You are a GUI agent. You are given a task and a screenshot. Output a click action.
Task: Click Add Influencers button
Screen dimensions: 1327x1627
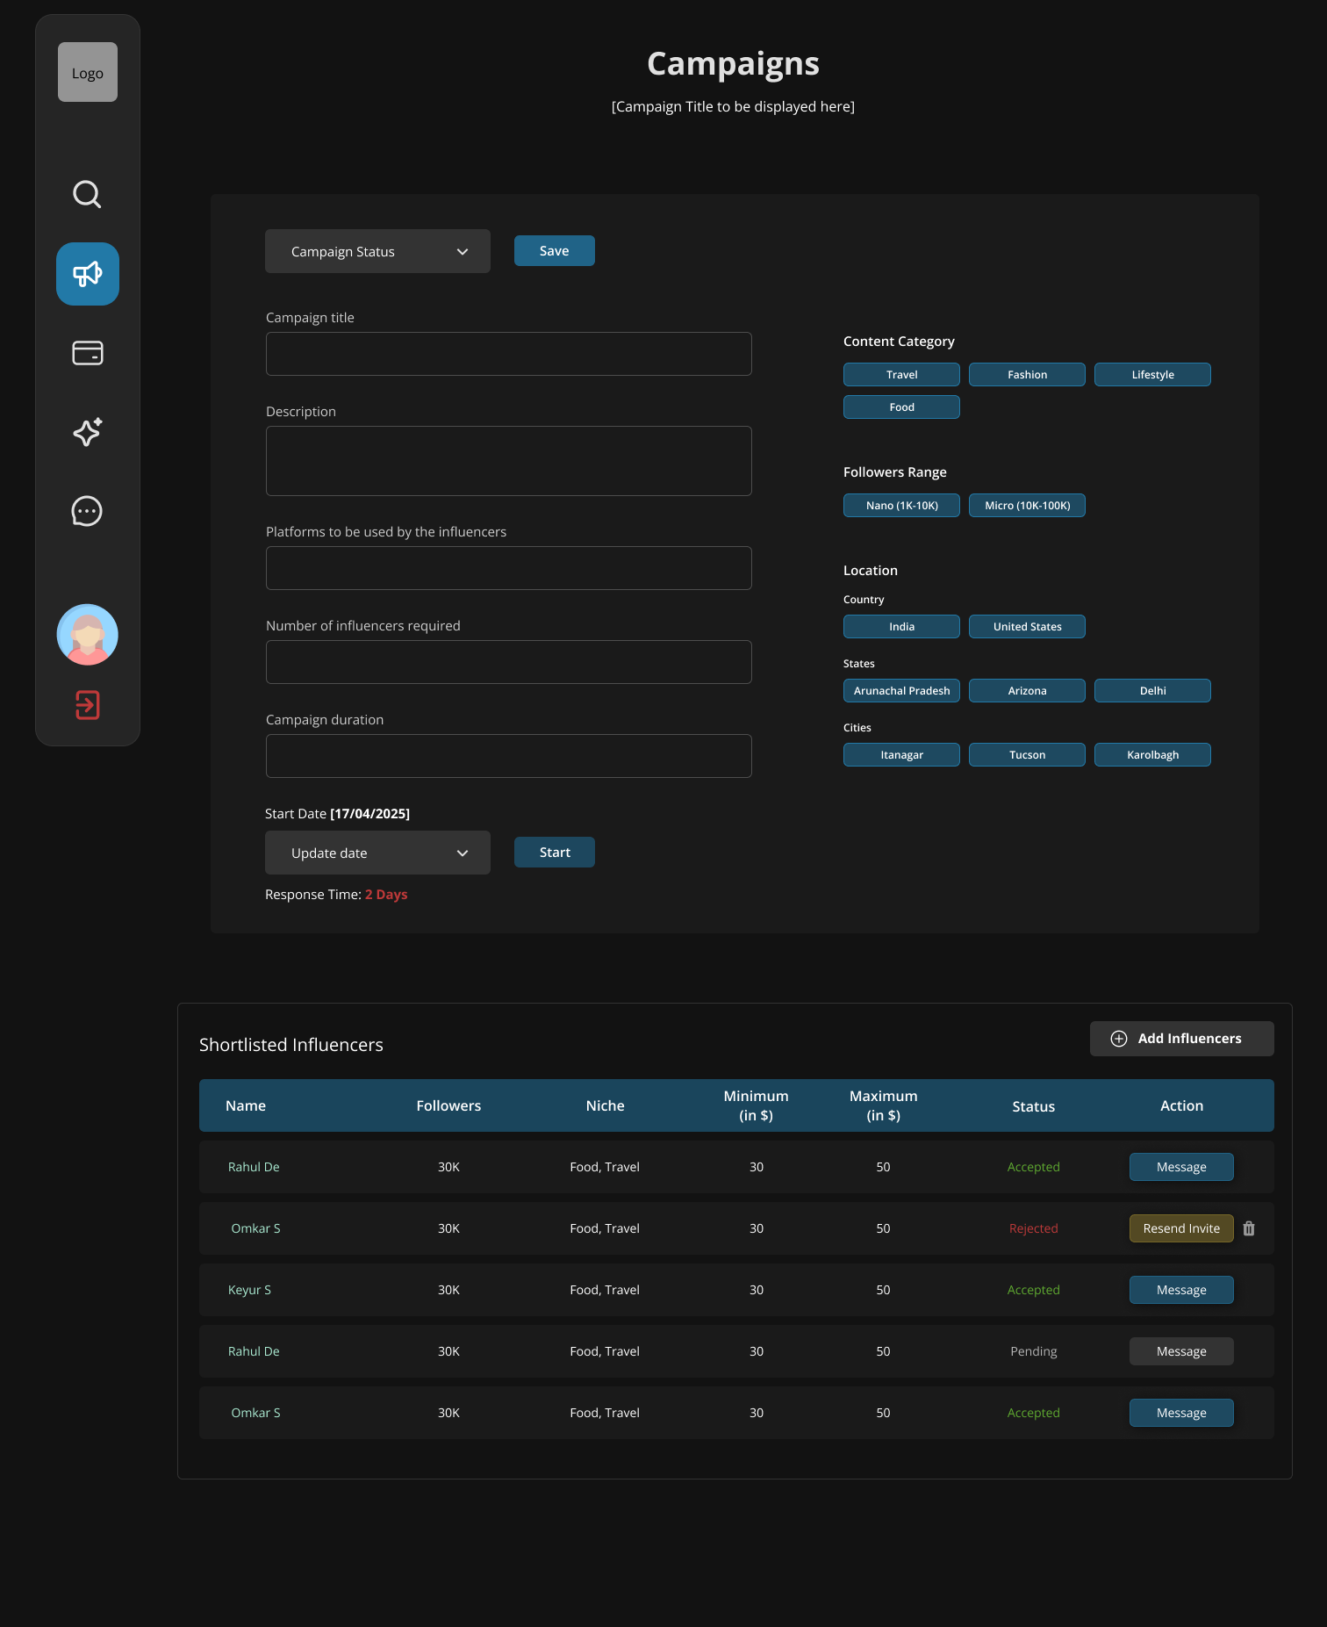coord(1182,1039)
